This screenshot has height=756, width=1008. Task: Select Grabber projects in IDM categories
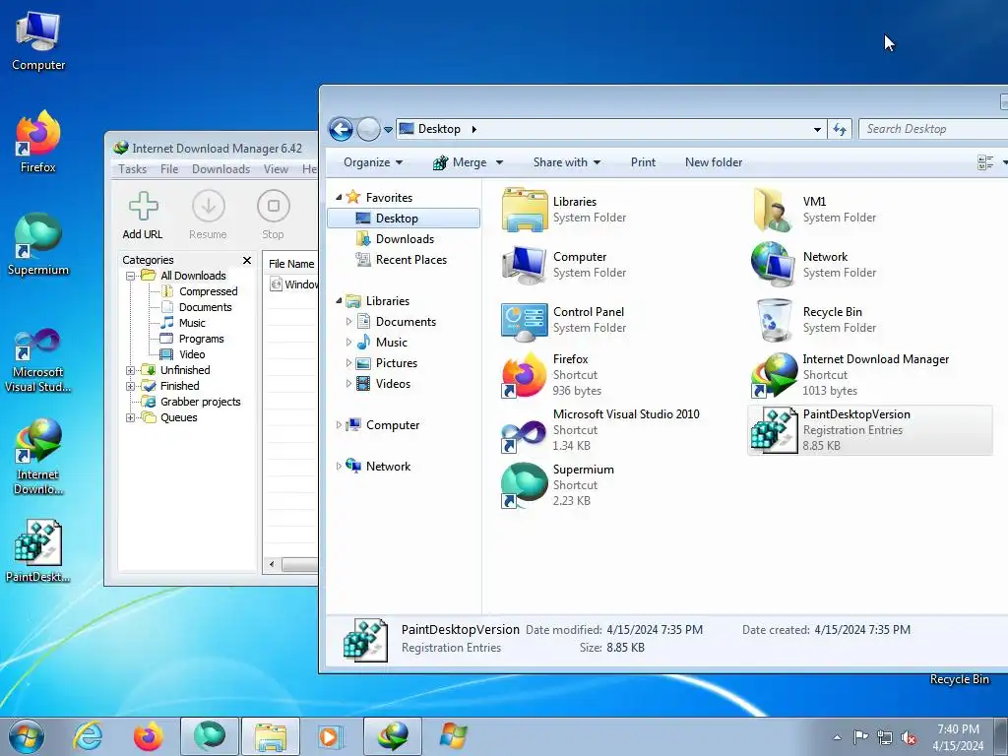tap(200, 402)
